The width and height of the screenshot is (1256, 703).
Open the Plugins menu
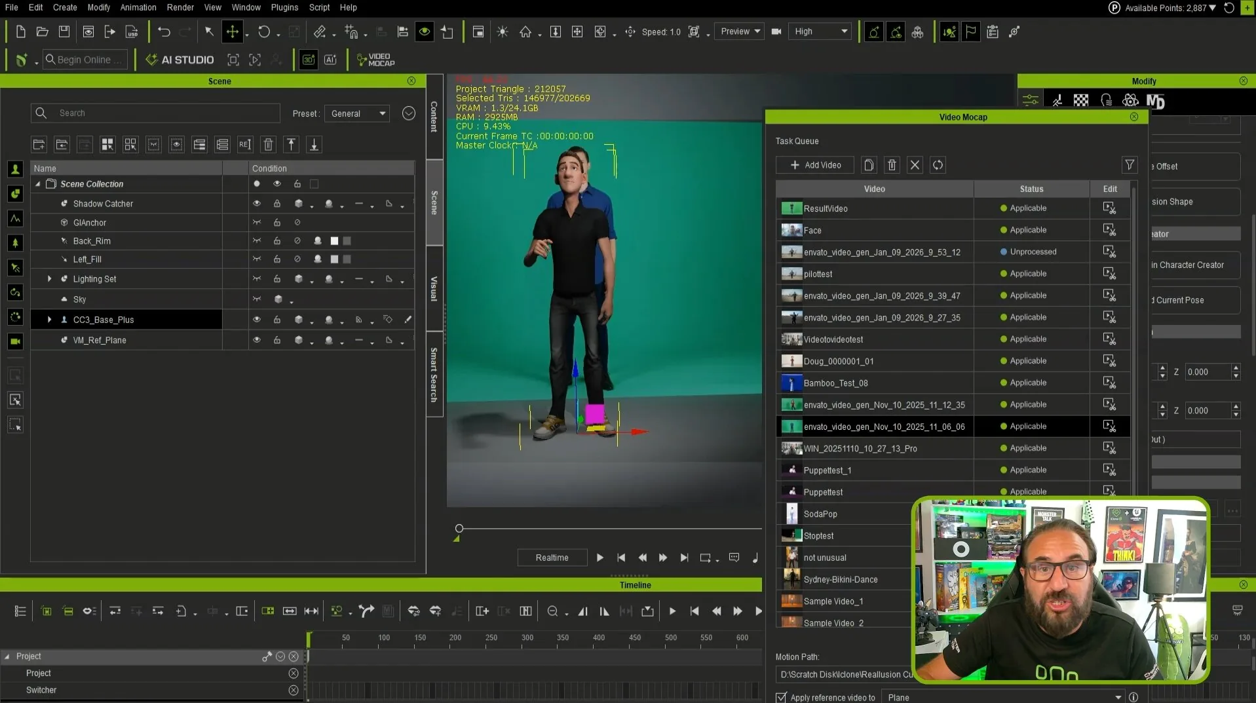(x=284, y=7)
